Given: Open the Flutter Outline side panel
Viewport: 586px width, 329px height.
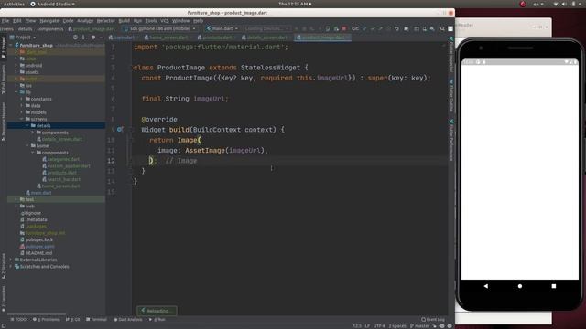Looking at the screenshot, I should click(x=451, y=95).
